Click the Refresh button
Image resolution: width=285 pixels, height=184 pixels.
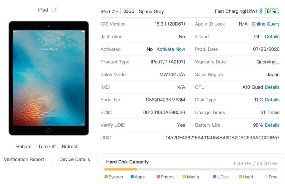(x=70, y=146)
